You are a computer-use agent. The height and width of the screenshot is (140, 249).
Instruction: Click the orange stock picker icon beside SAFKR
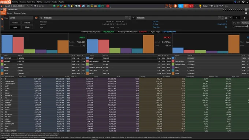(x=36, y=18)
